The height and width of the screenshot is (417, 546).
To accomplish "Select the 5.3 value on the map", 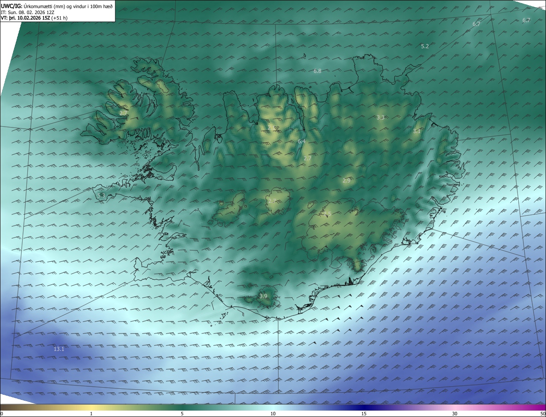I will 101,195.
